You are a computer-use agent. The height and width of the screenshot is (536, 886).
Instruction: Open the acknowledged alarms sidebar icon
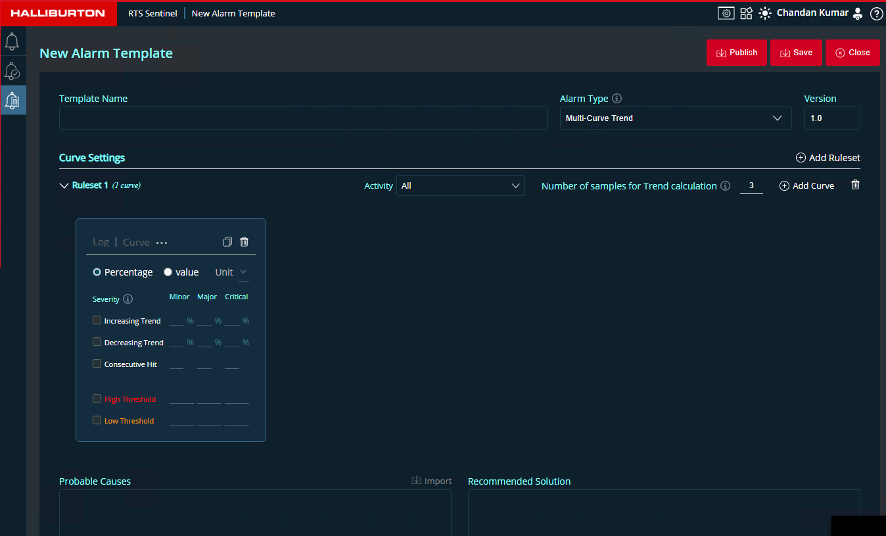(12, 71)
